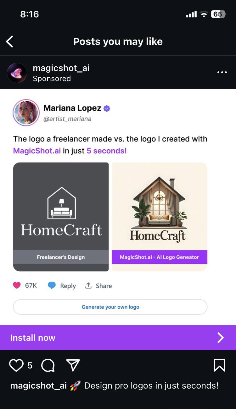Image resolution: width=236 pixels, height=409 pixels.
Task: Tap the blue Reply bubble in the ad
Action: click(52, 285)
